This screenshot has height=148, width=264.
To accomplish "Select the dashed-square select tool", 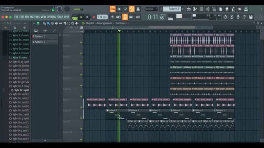I will (69, 23).
